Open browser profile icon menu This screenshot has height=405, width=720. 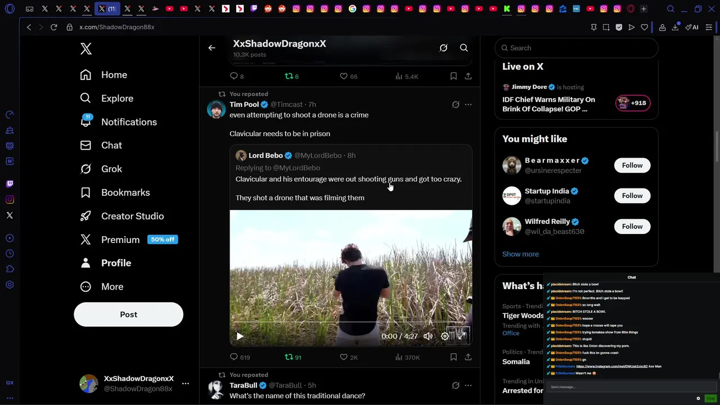tap(663, 27)
